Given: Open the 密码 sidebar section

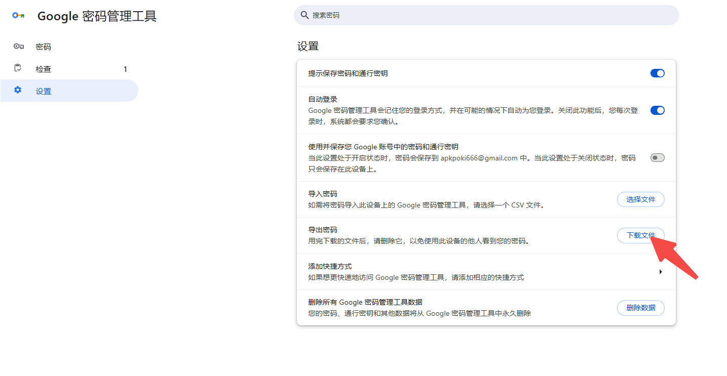Looking at the screenshot, I should (69, 47).
